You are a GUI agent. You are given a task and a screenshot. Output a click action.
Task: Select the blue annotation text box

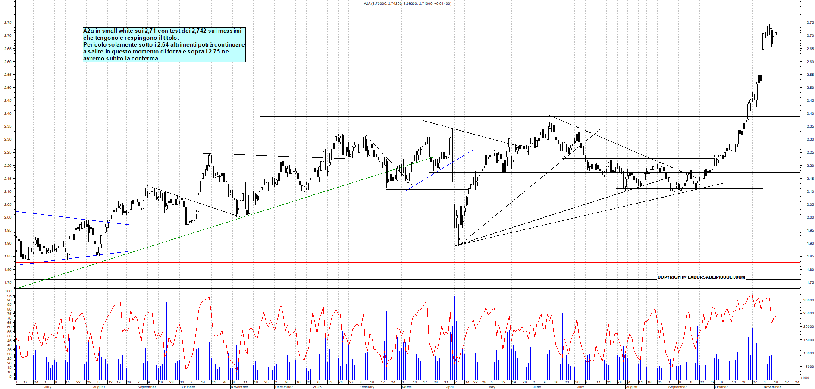pos(164,45)
